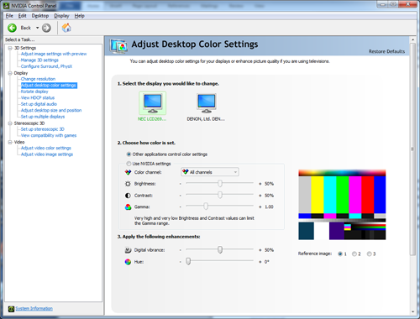Open View HDCP status task
Screen dimensions: 420x319
point(38,97)
